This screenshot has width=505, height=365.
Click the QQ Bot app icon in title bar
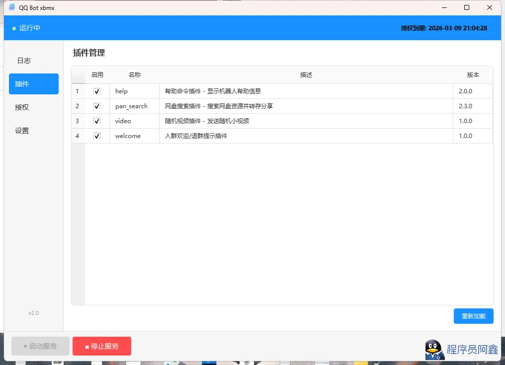coord(12,7)
